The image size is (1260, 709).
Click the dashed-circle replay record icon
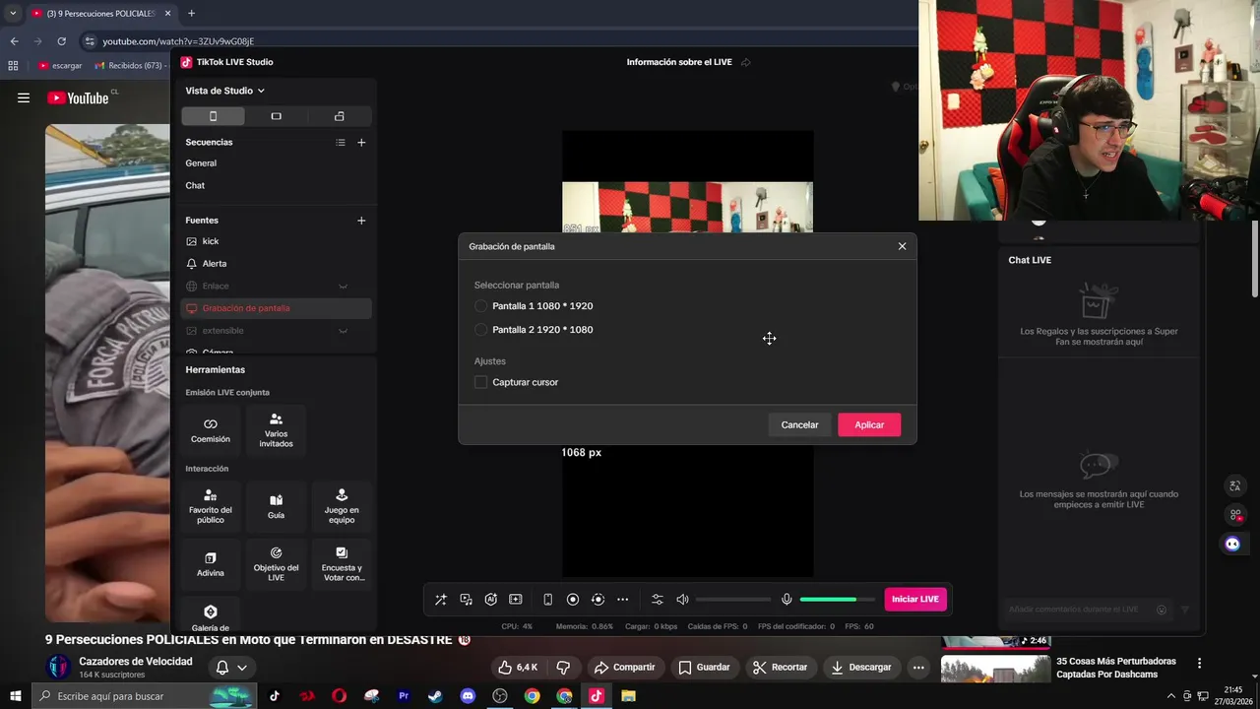click(598, 600)
